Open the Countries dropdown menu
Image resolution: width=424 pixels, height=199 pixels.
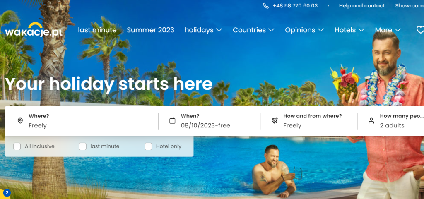tap(254, 30)
